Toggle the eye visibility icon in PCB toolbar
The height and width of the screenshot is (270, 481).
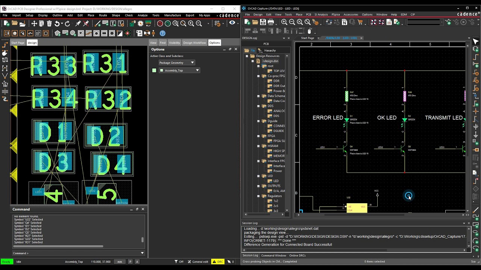point(232,23)
